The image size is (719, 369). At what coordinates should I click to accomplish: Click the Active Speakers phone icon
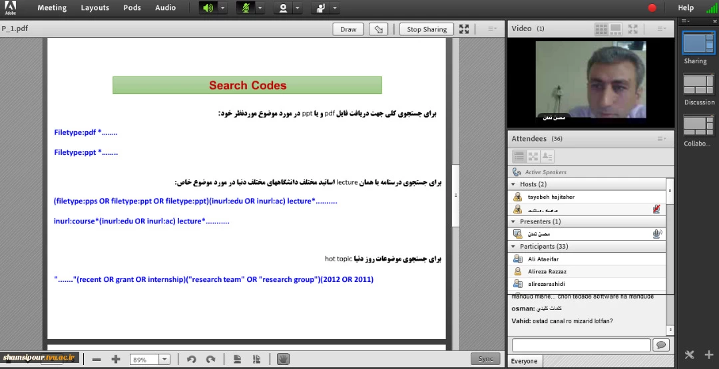(x=517, y=172)
